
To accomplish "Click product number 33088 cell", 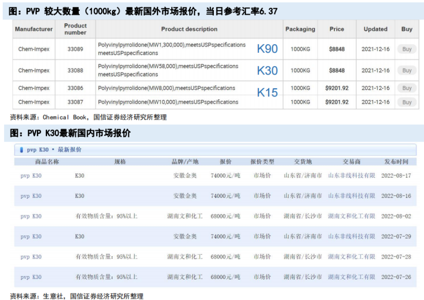I will [x=75, y=70].
